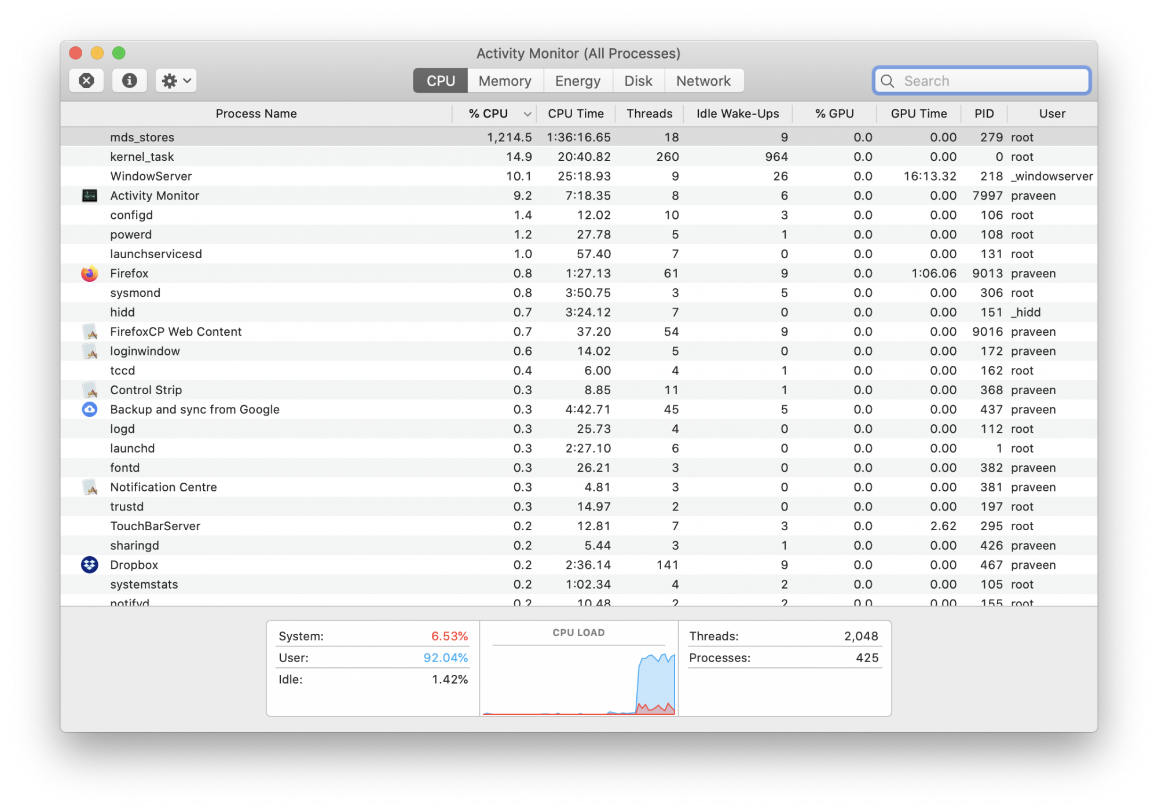Click the Firefox app icon in list
1158x812 pixels.
click(x=90, y=273)
